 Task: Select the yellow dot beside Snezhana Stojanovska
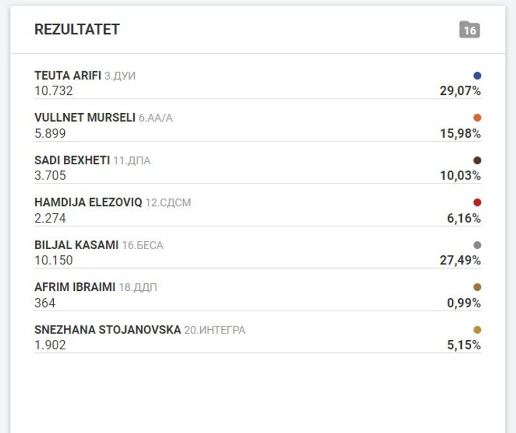tap(477, 331)
